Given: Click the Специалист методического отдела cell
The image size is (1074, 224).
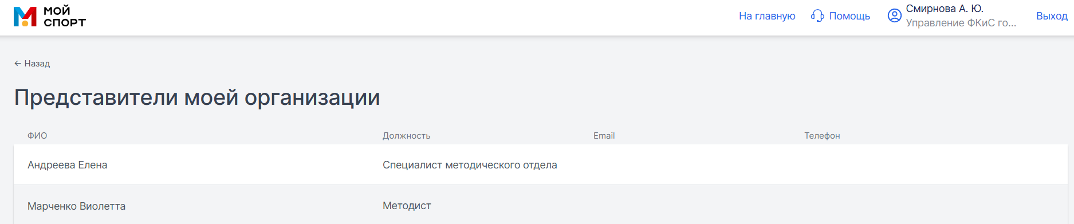Looking at the screenshot, I should click(470, 165).
